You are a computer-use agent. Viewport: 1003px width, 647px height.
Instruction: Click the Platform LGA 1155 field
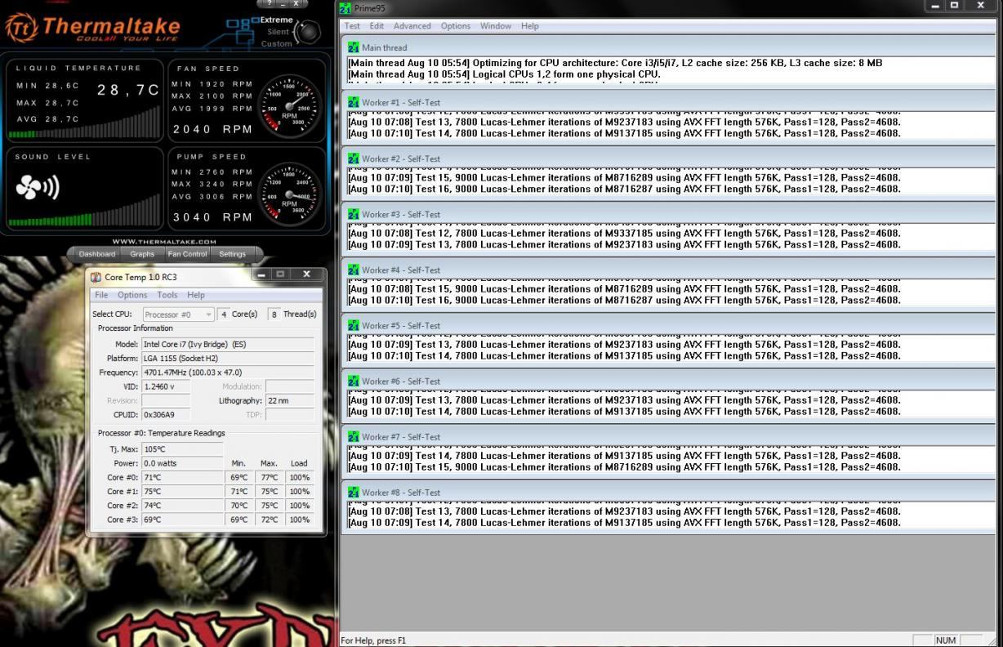(x=227, y=358)
